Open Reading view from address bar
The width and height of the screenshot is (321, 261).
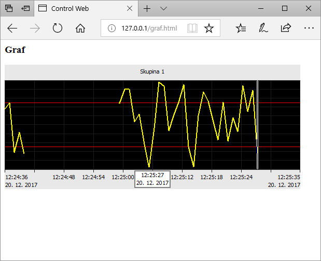point(192,28)
